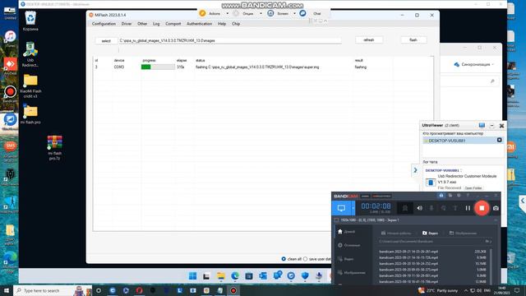Select the COM3 device cell

118,67
